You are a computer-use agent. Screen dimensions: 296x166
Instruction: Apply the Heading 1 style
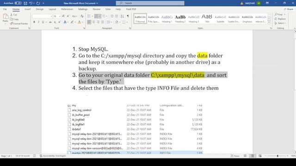pyautogui.click(x=167, y=18)
